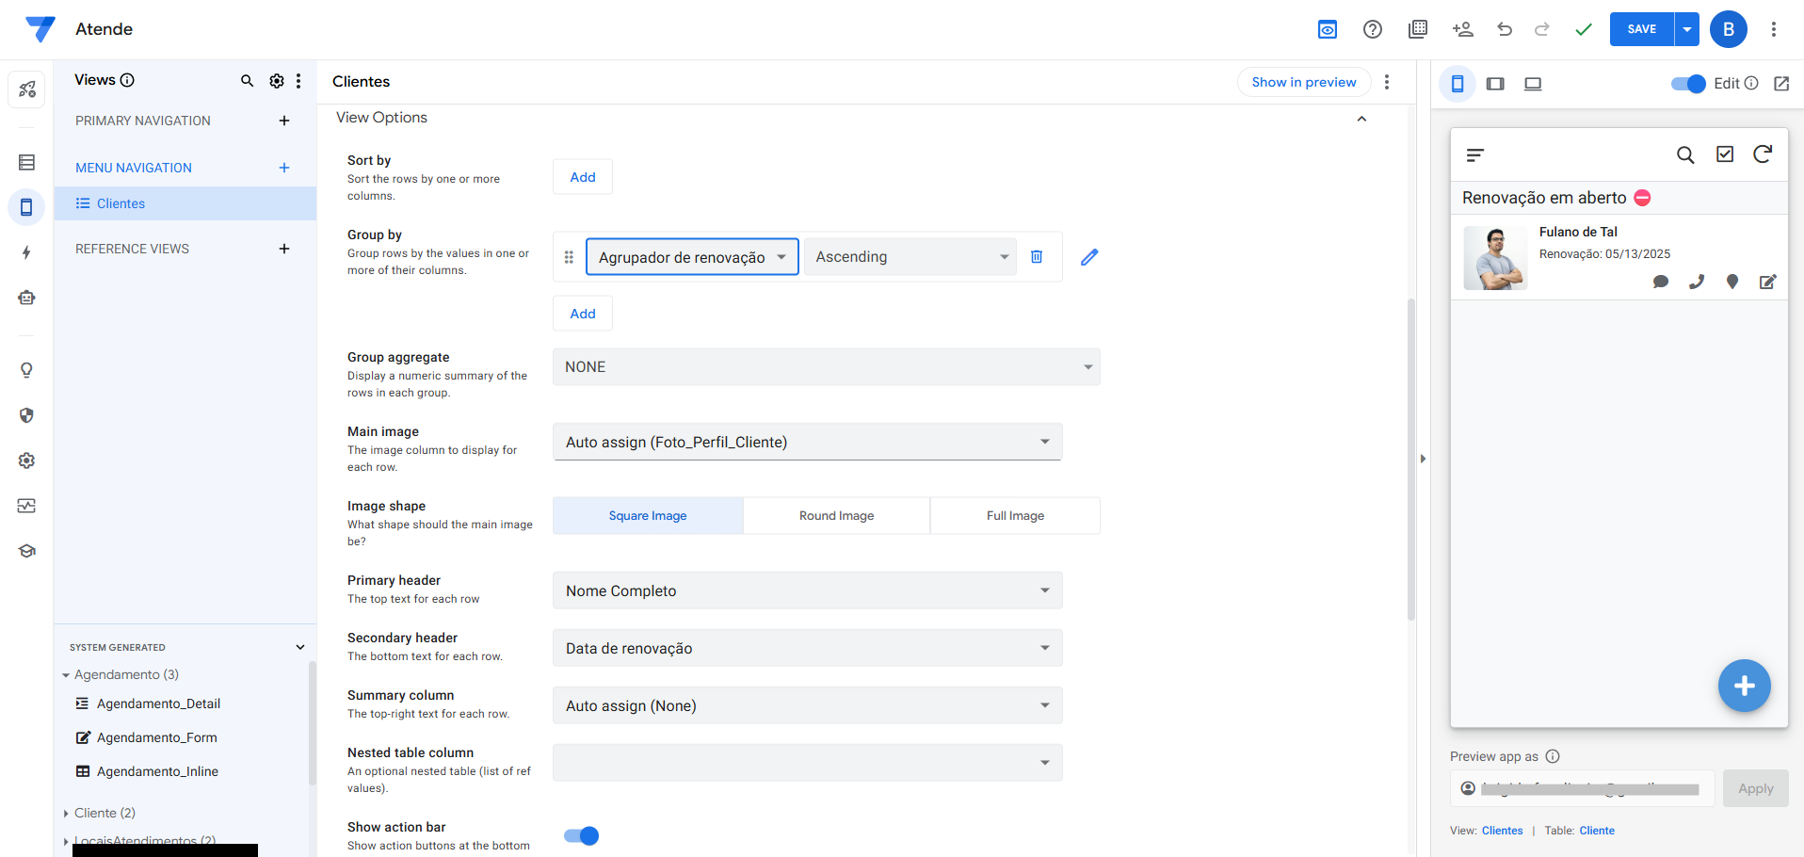The image size is (1804, 857).
Task: Click the undo arrow in top toolbar
Action: 1504,29
